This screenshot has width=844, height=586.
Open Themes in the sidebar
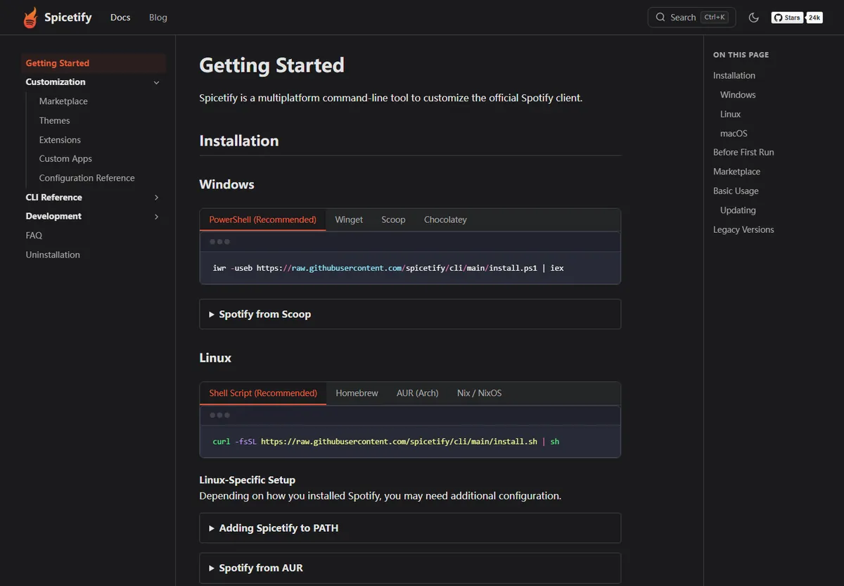pos(55,120)
